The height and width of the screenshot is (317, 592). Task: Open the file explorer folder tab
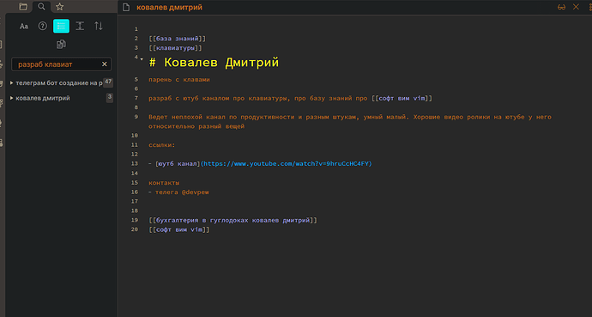[23, 6]
